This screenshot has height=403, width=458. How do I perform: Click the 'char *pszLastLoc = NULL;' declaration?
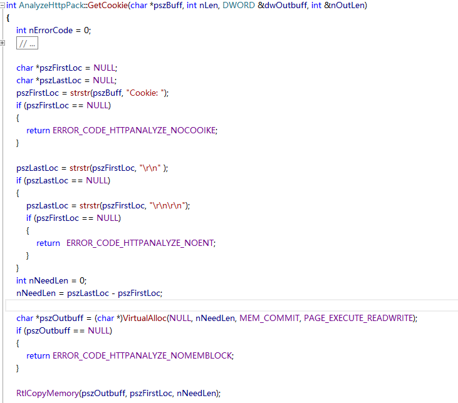(x=66, y=81)
